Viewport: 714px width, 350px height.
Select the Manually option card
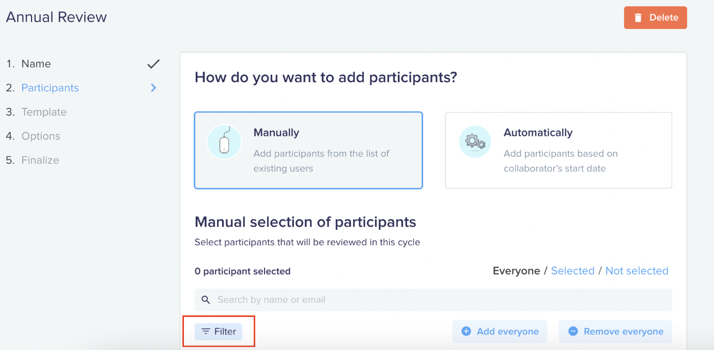(308, 150)
